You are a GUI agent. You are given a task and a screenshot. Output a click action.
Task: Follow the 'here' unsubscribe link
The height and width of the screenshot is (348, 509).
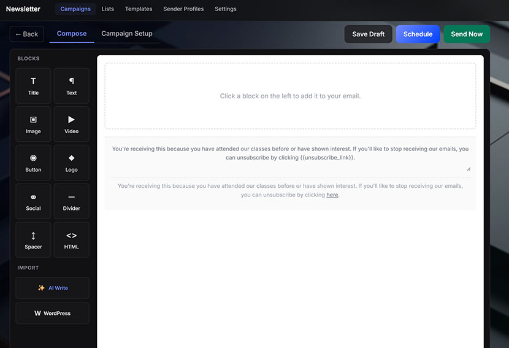click(x=332, y=195)
